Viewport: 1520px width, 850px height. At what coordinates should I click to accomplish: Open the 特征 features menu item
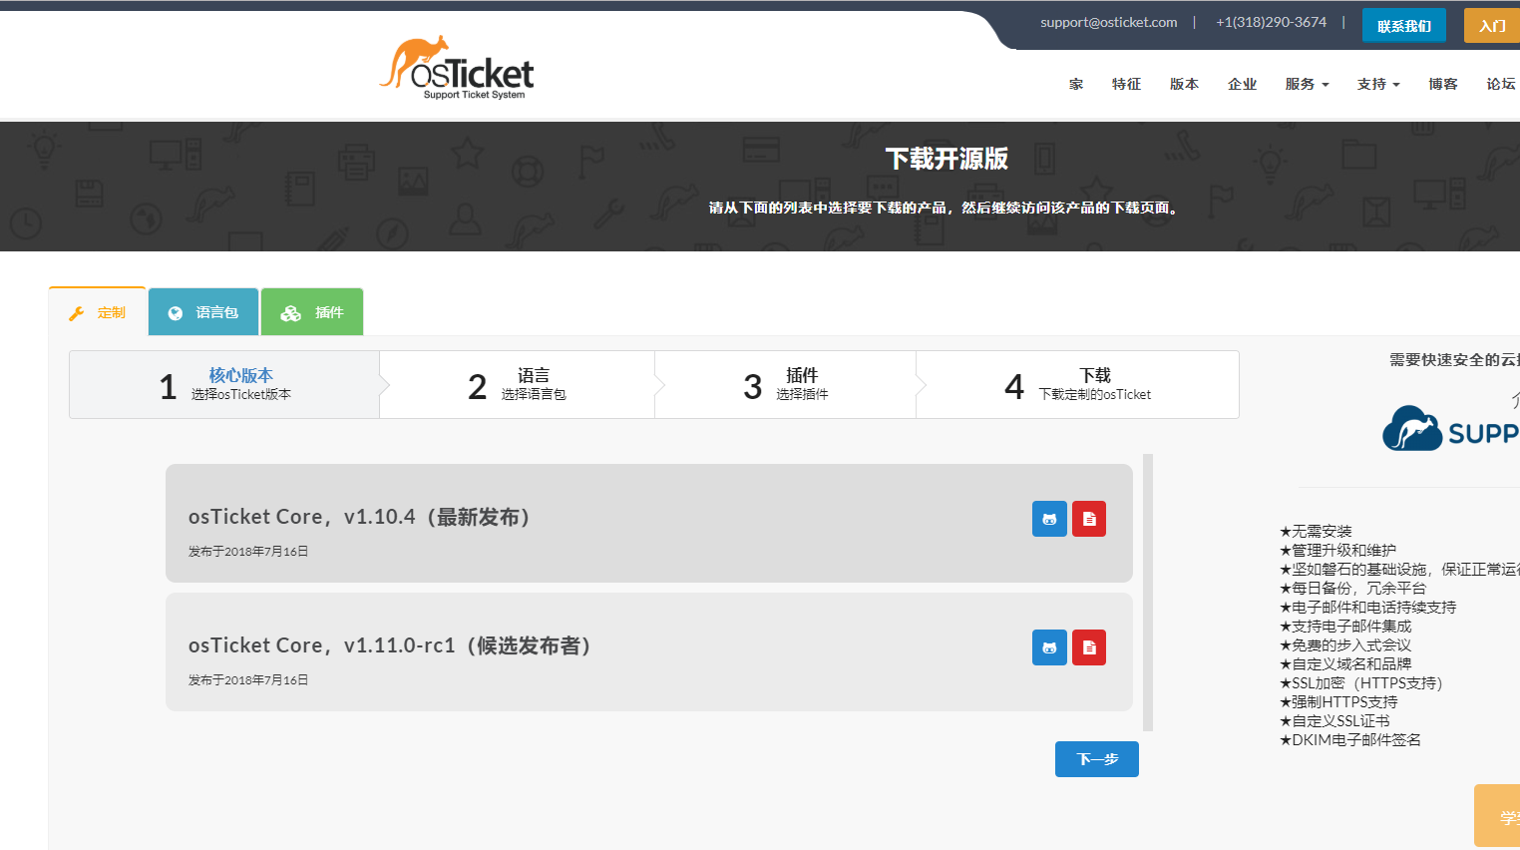pos(1126,84)
